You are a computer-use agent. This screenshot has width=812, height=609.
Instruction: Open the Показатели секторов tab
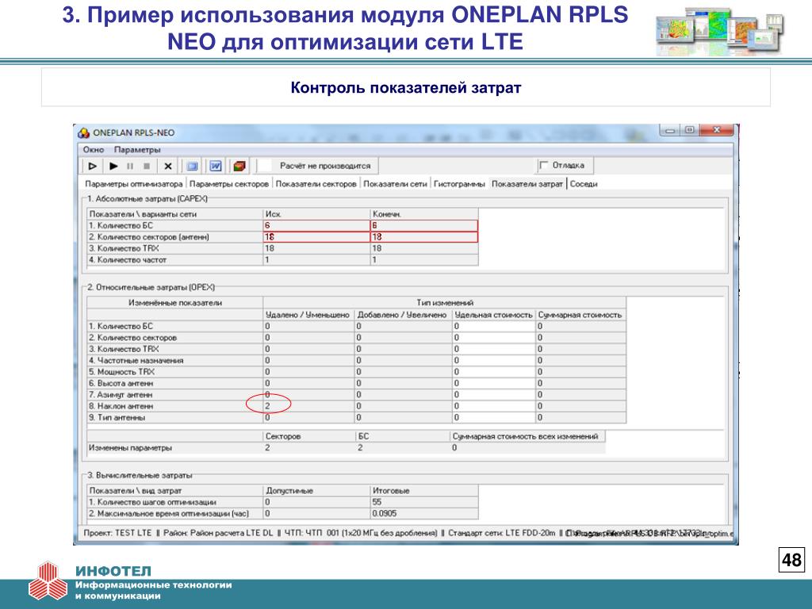click(x=316, y=184)
